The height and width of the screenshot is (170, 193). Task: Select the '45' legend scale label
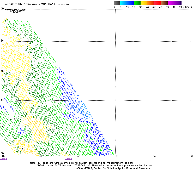(174, 7)
